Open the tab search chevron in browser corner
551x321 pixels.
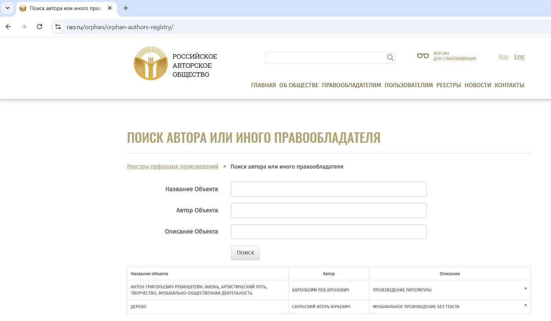pos(7,8)
